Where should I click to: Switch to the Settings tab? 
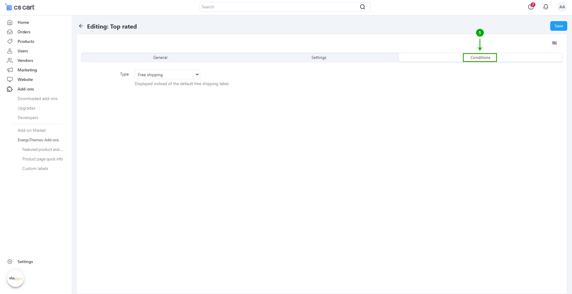[x=319, y=57]
